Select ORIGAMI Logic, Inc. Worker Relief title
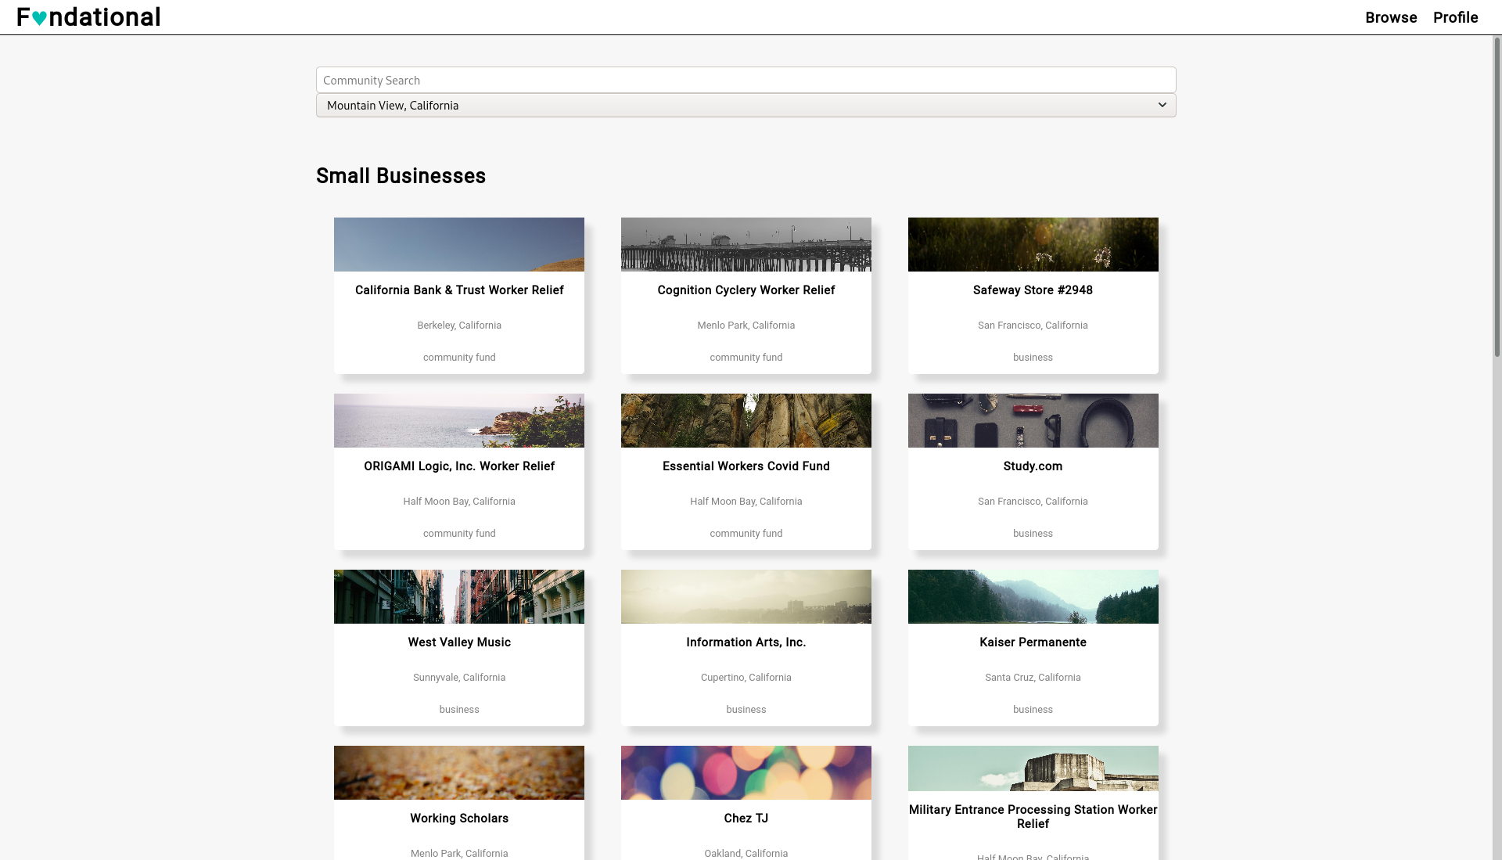1502x860 pixels. [459, 466]
